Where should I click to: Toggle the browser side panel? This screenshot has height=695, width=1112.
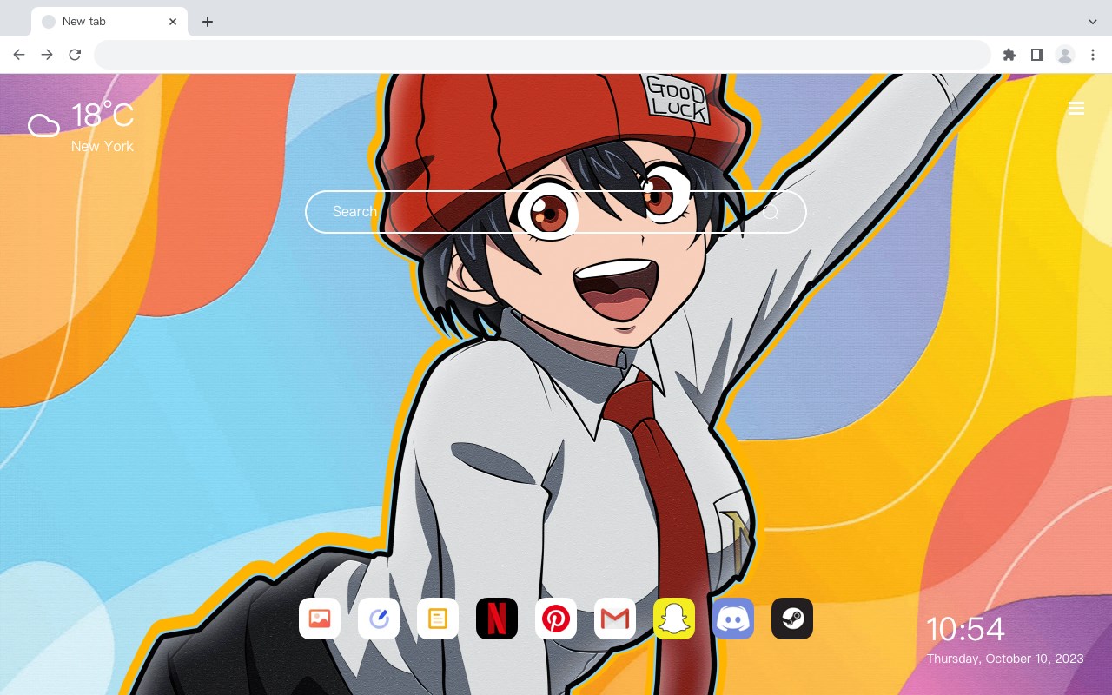coord(1036,55)
